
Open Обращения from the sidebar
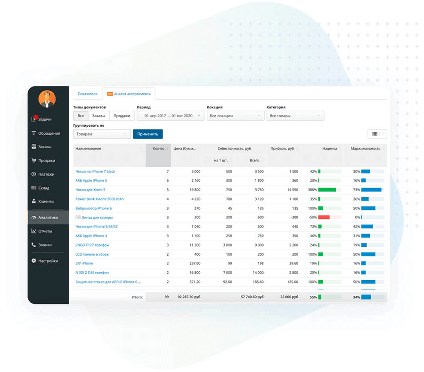point(49,133)
